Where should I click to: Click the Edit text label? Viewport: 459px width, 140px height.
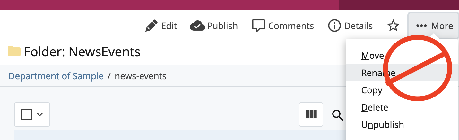click(x=169, y=26)
